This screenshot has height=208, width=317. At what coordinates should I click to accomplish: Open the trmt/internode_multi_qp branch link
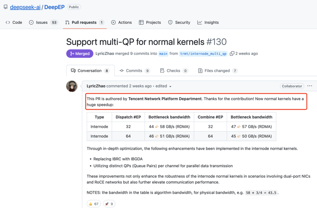click(x=203, y=54)
